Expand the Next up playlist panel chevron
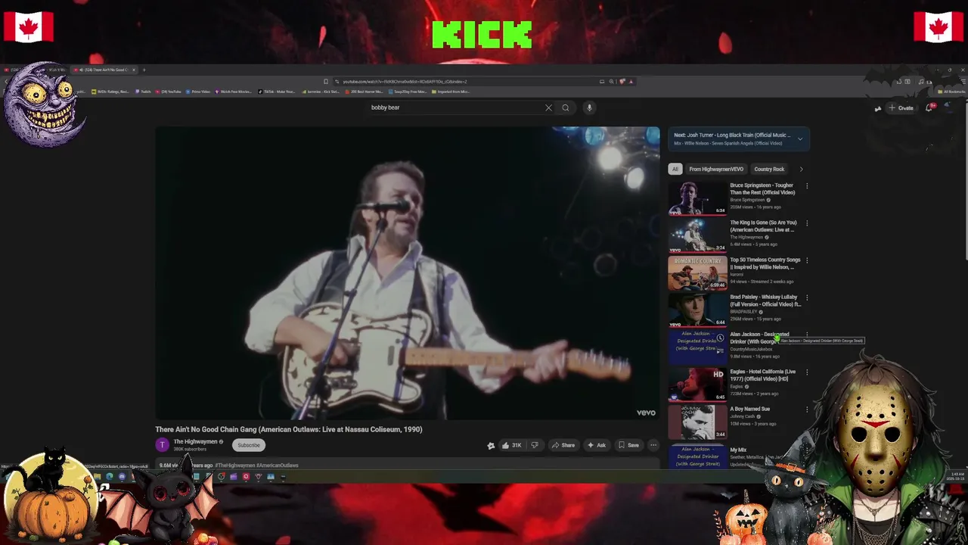The image size is (968, 545). click(x=799, y=139)
